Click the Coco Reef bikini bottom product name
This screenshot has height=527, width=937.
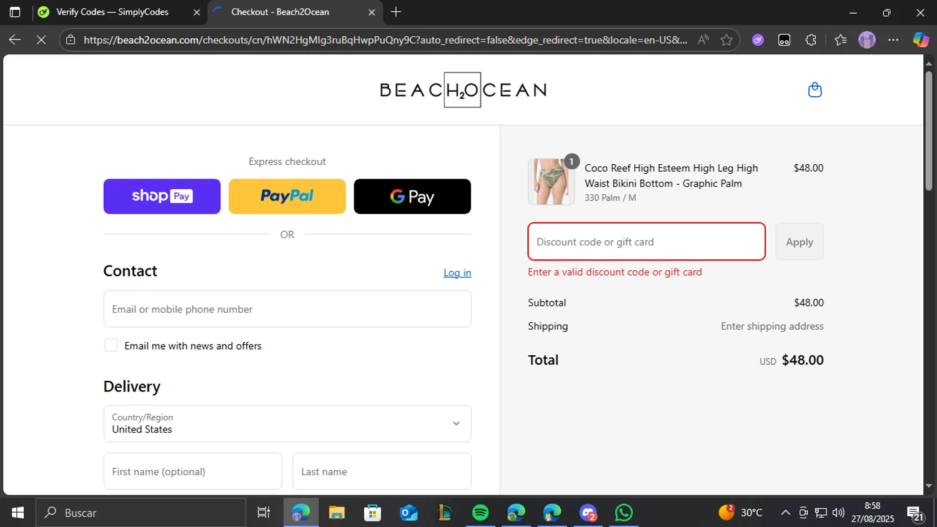point(672,175)
